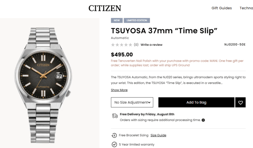
Task: Open the Gift Guides menu
Action: click(222, 8)
